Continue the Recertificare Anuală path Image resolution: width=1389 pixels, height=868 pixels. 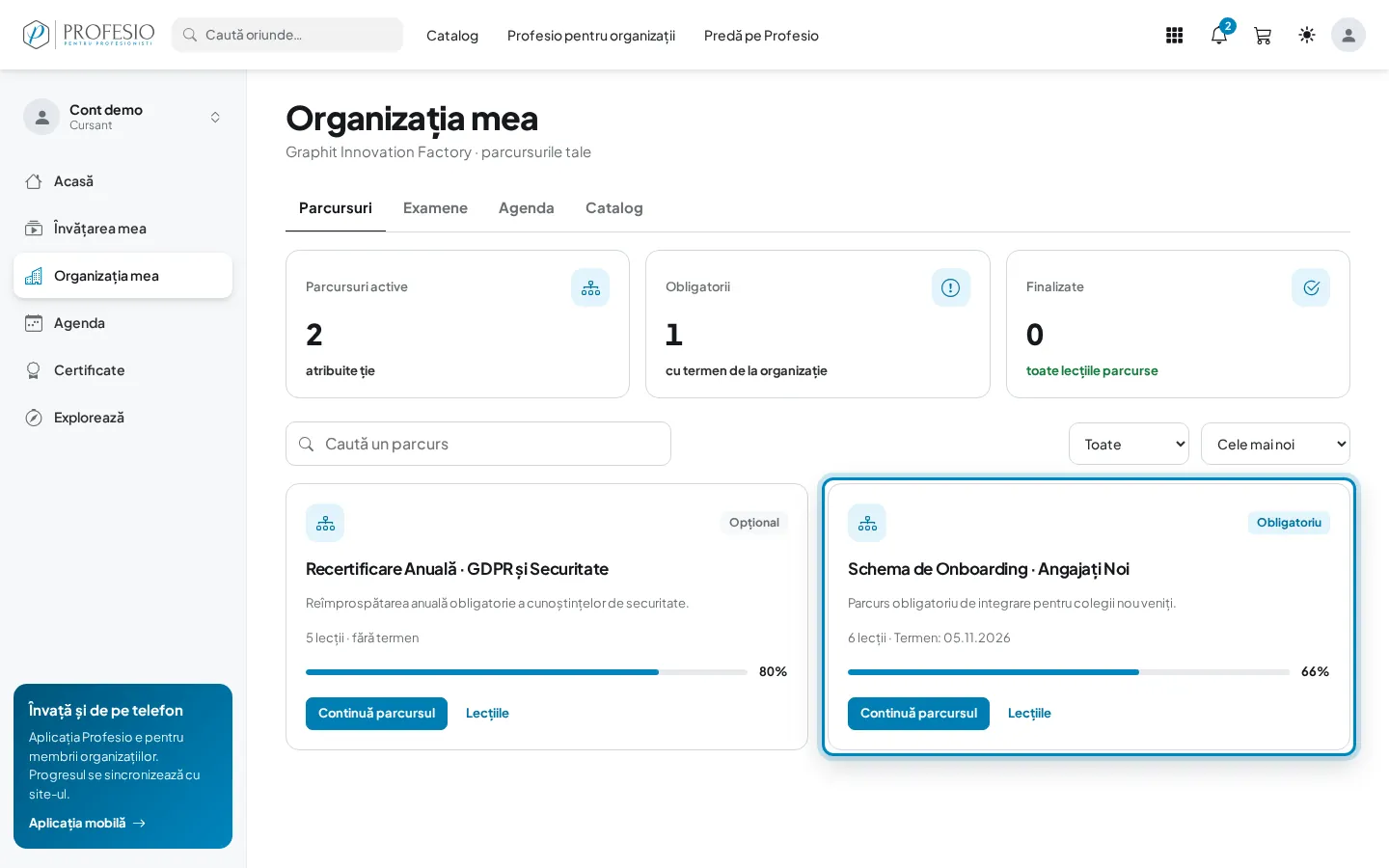376,714
